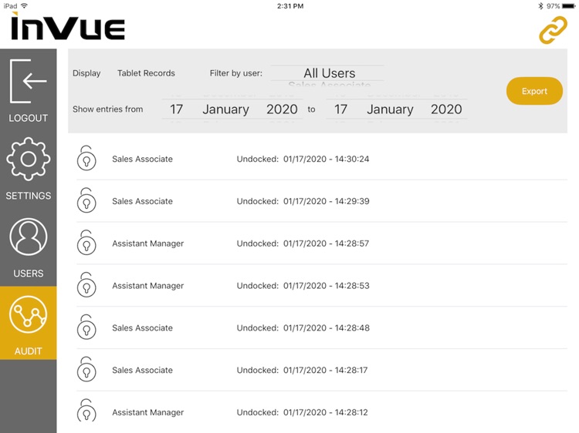Screen dimensions: 579x433
Task: Click timestamp Undocked 01/17/2020 - 14:28:17
Action: [x=302, y=370]
